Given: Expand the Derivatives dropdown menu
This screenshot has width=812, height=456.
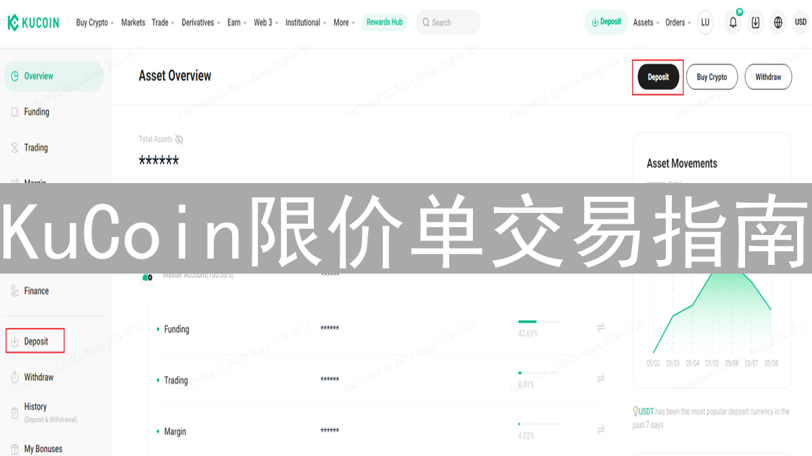Looking at the screenshot, I should 201,22.
